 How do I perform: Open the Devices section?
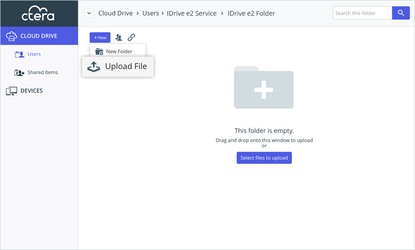point(31,91)
